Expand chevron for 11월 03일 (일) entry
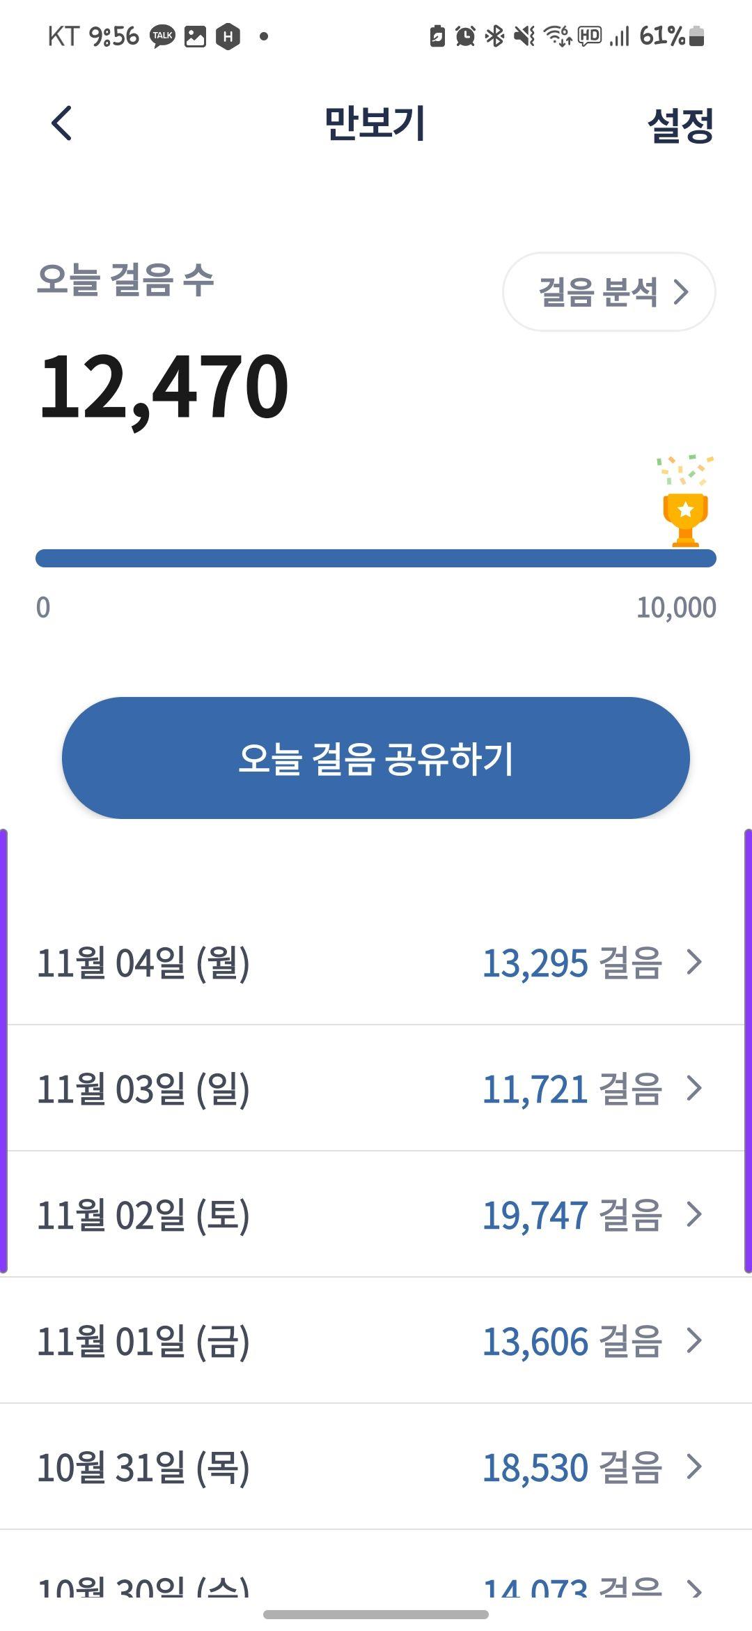Viewport: 752px width, 1631px height. point(694,1088)
